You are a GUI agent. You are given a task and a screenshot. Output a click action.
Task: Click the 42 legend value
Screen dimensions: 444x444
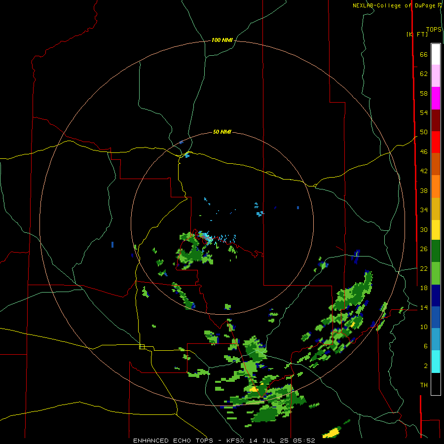(424, 171)
